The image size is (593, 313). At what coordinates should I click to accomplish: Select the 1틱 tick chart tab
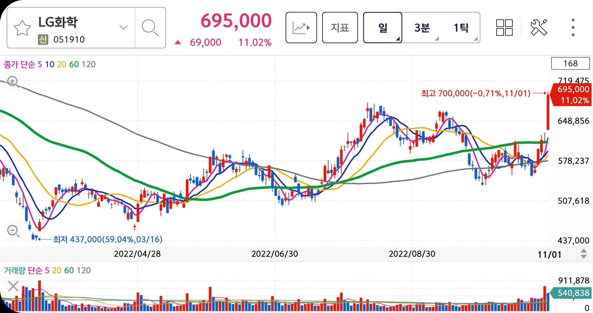(x=461, y=28)
